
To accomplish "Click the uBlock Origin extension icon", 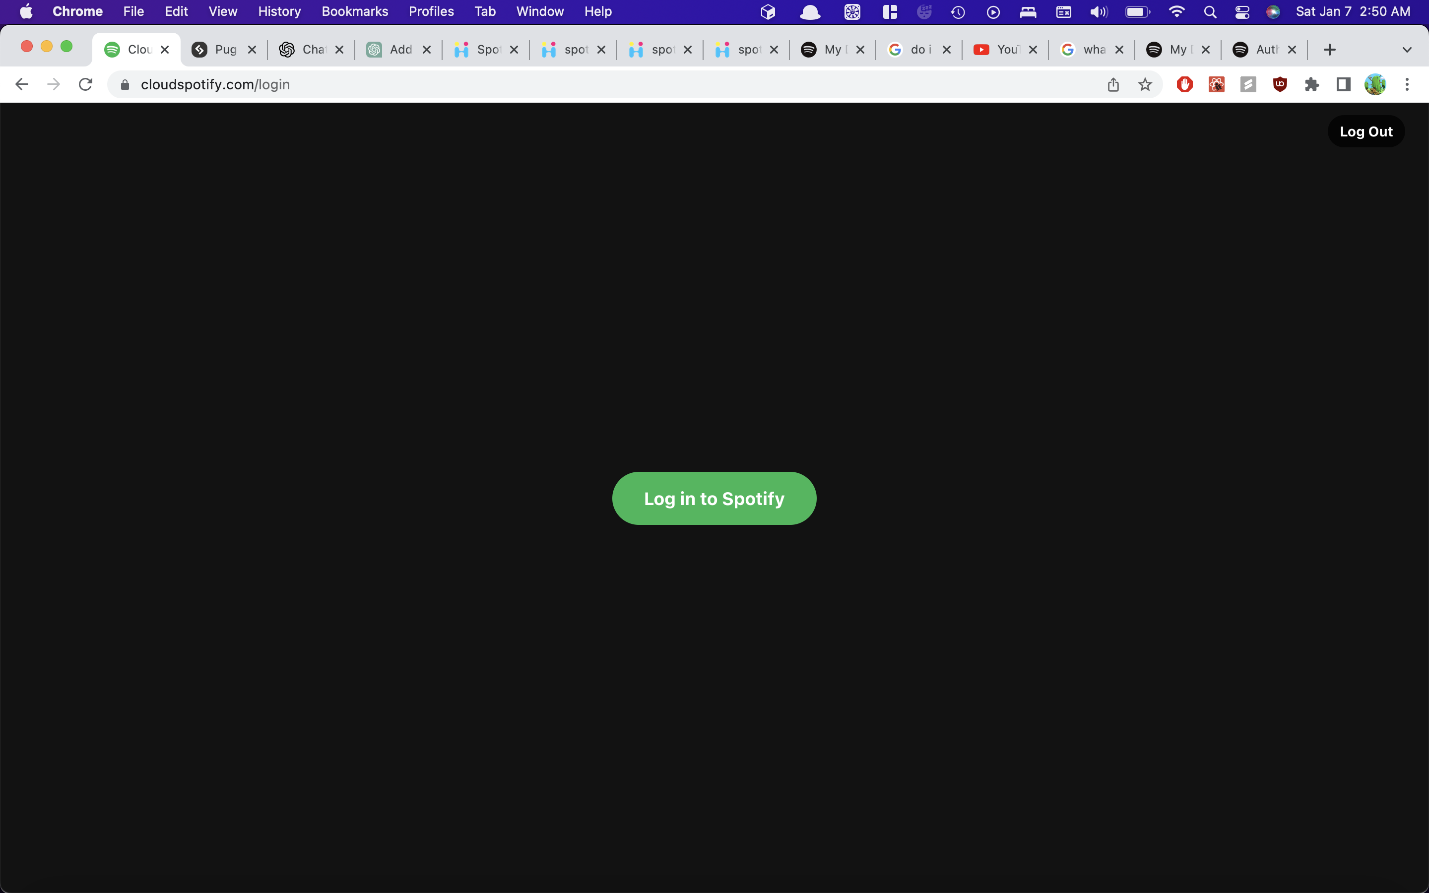I will [x=1280, y=84].
